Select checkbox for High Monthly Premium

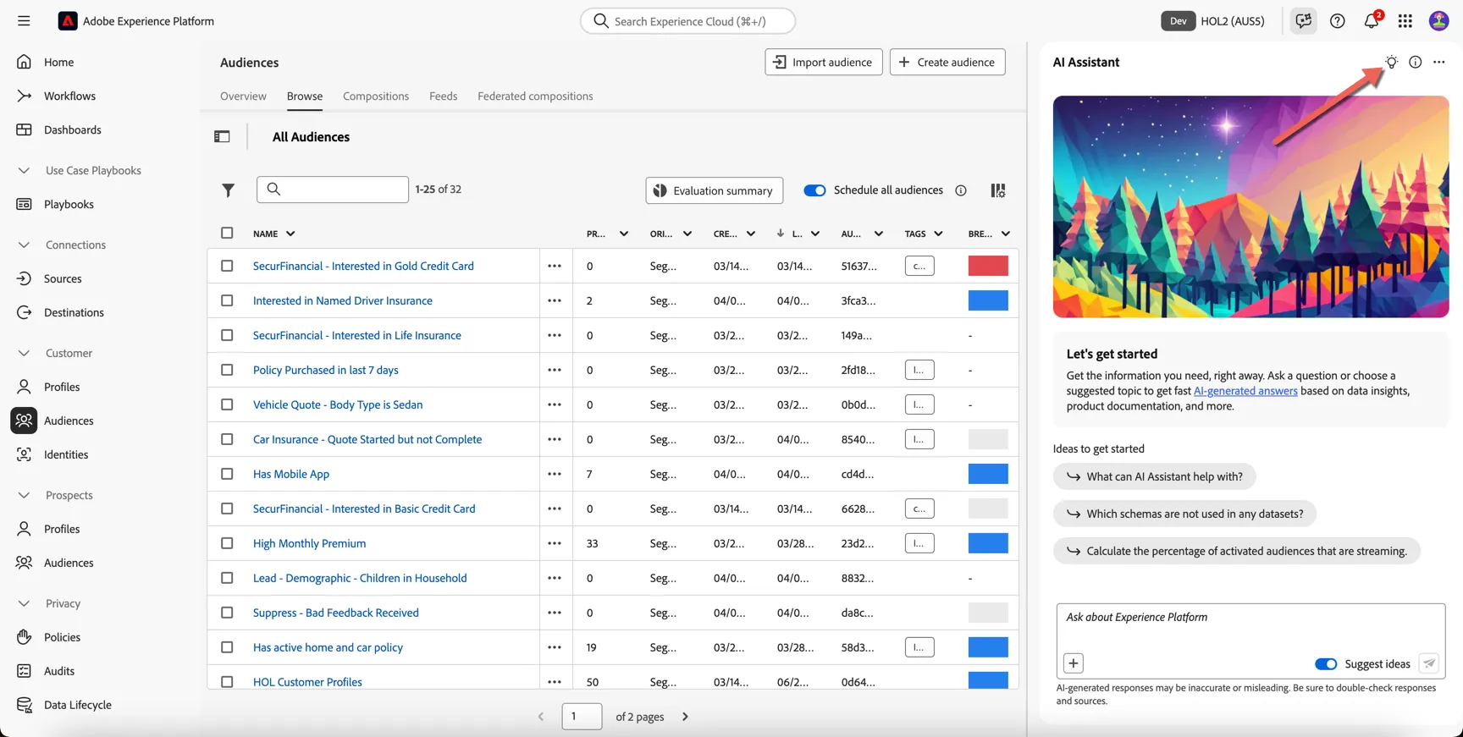coord(227,543)
